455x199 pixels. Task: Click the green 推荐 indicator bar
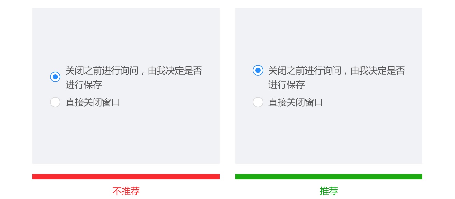[329, 177]
